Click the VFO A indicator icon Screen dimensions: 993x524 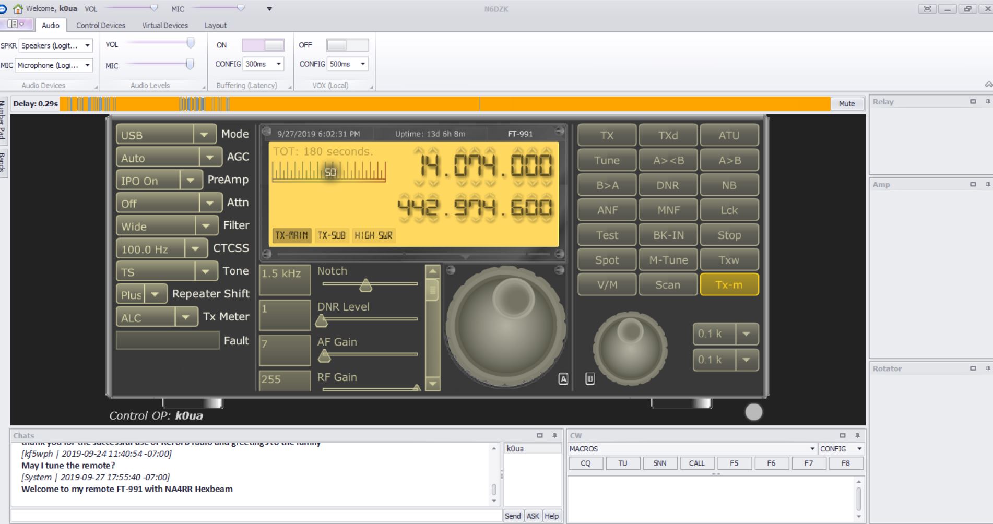coord(563,379)
